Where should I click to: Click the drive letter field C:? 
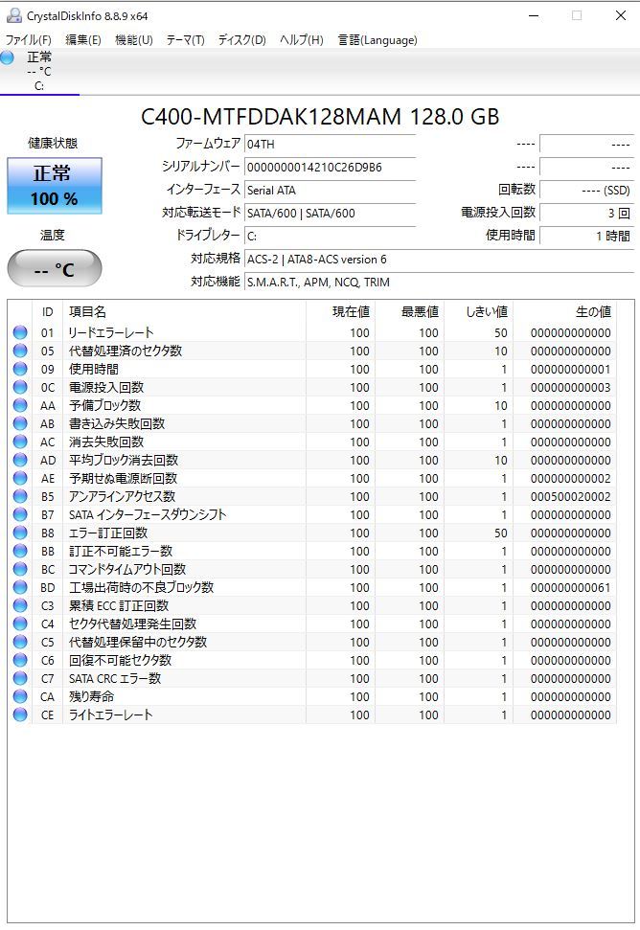[330, 236]
